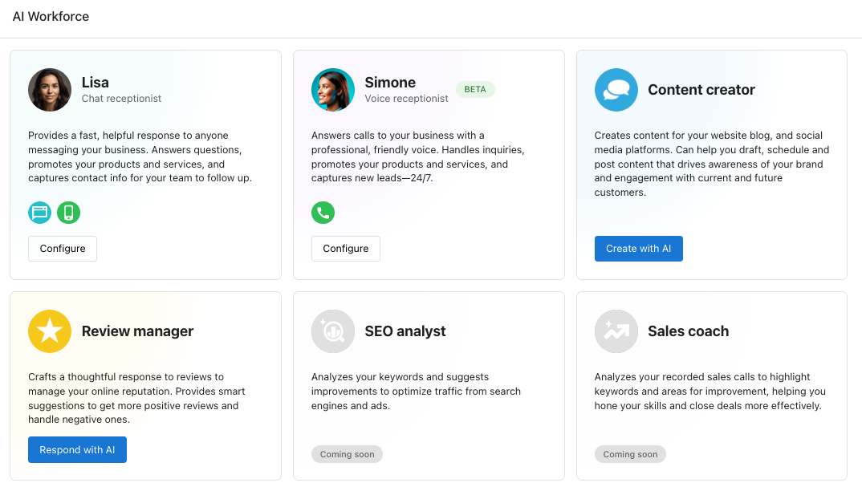Click the AI Workforce page title

point(51,17)
